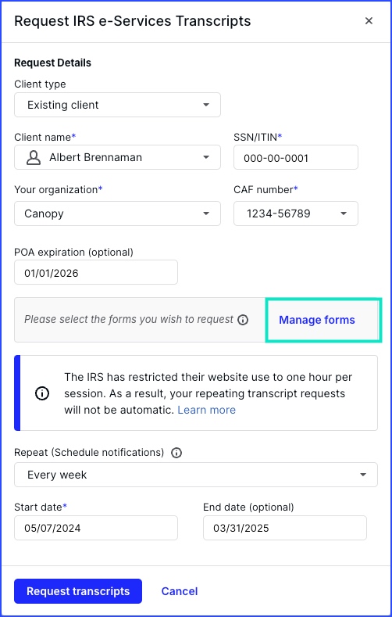Open Your organization Canopy dropdown

117,213
